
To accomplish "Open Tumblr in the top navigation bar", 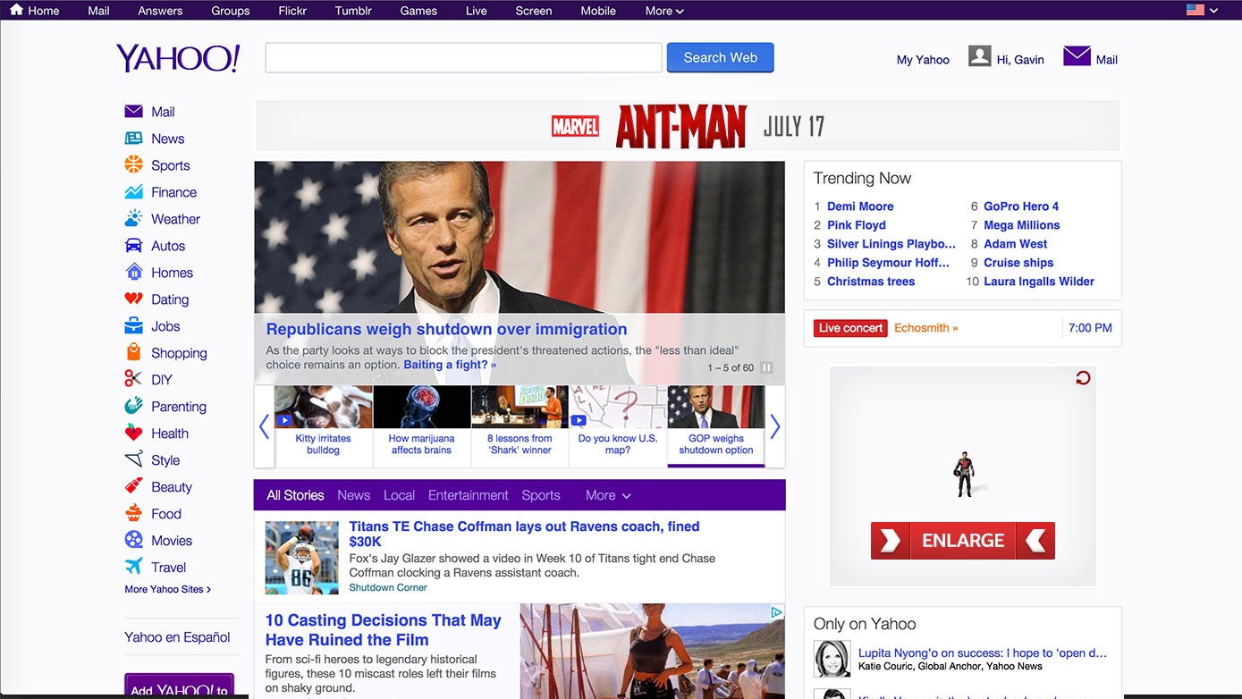I will point(355,11).
